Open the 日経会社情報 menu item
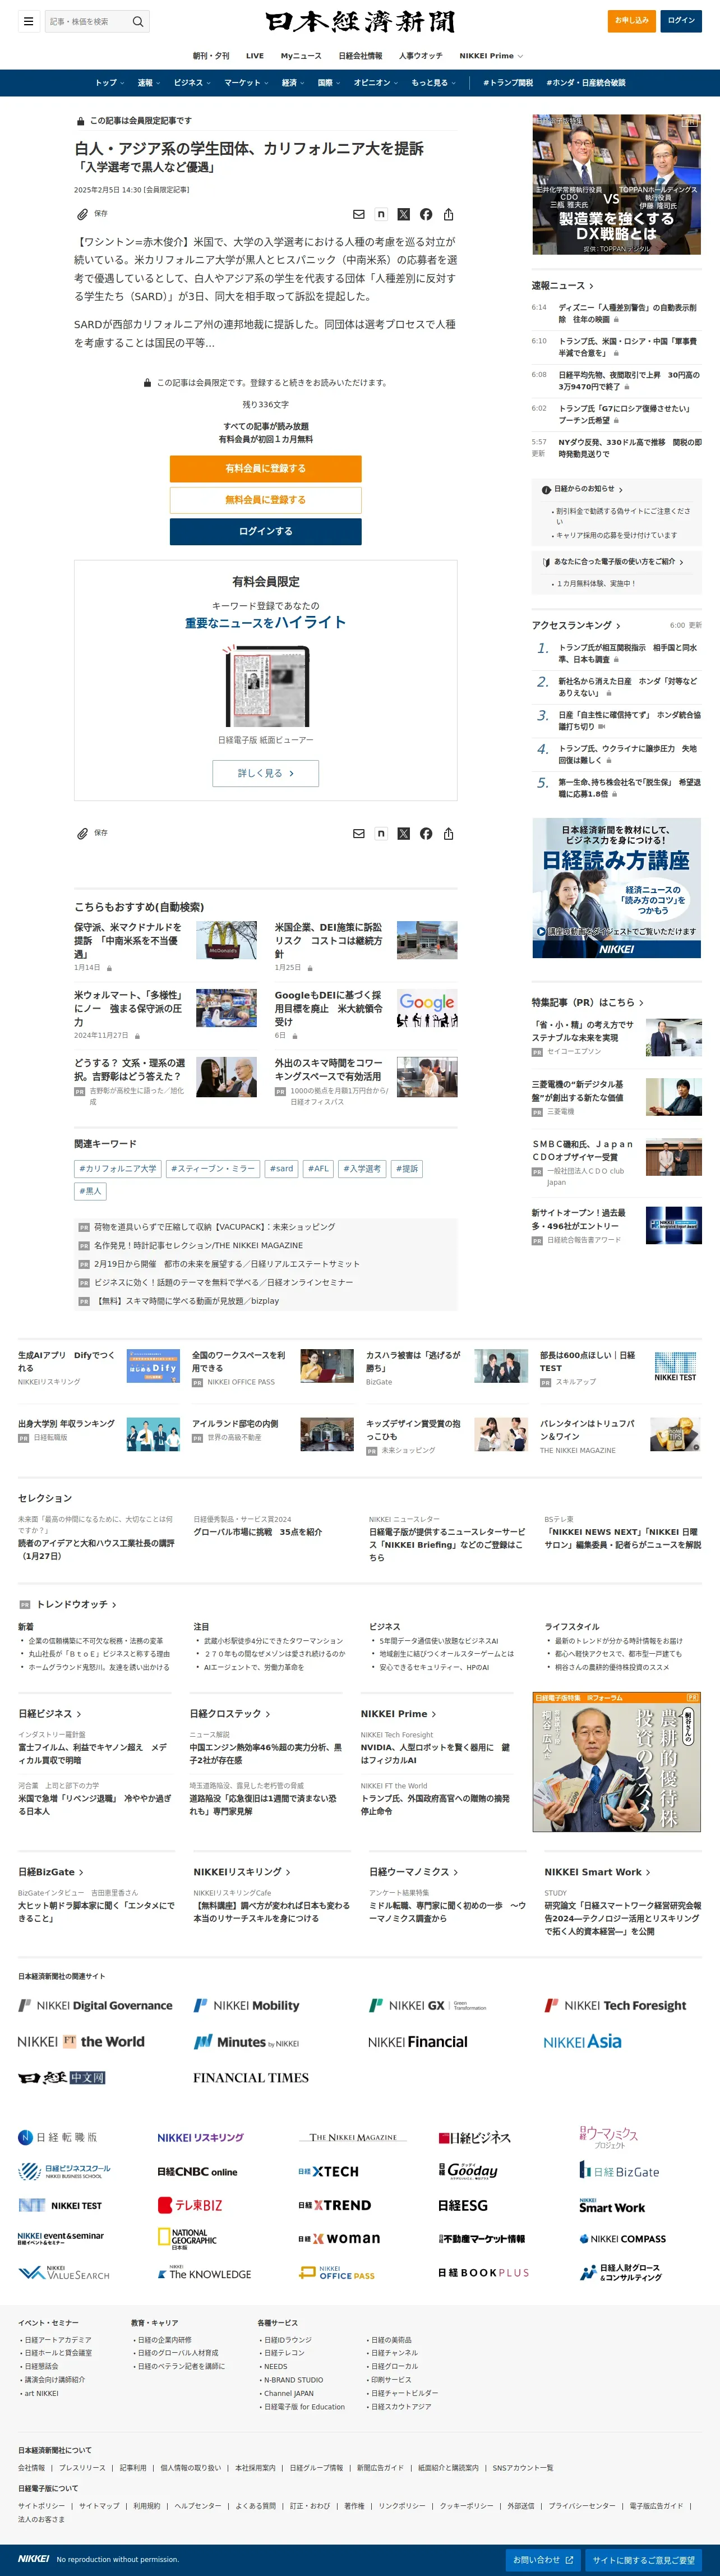Screen dimensions: 720x2576 [360, 56]
